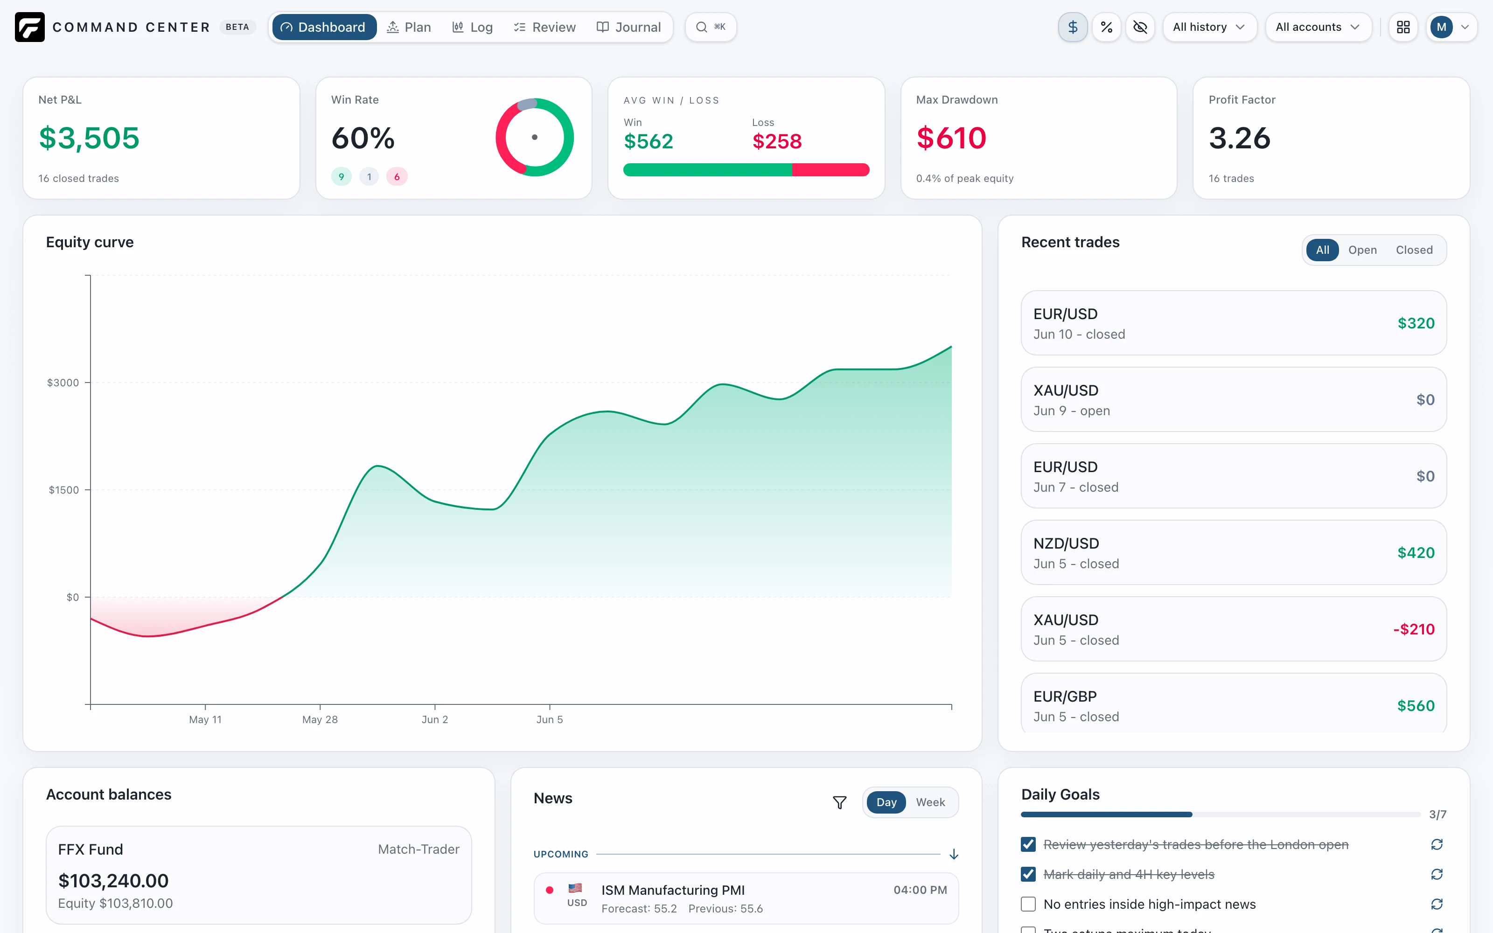Click the Daily Goals progress bar
This screenshot has height=933, width=1493.
1221,815
